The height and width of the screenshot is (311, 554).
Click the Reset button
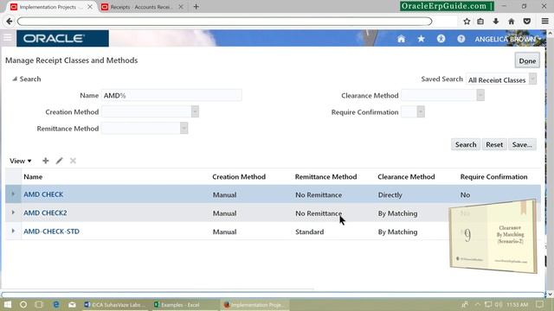494,144
